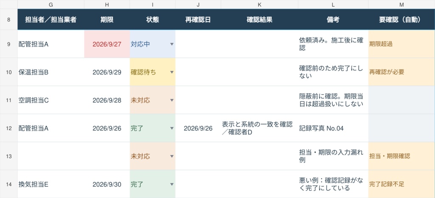Select the 再確認が必要 warning cell

[402, 72]
